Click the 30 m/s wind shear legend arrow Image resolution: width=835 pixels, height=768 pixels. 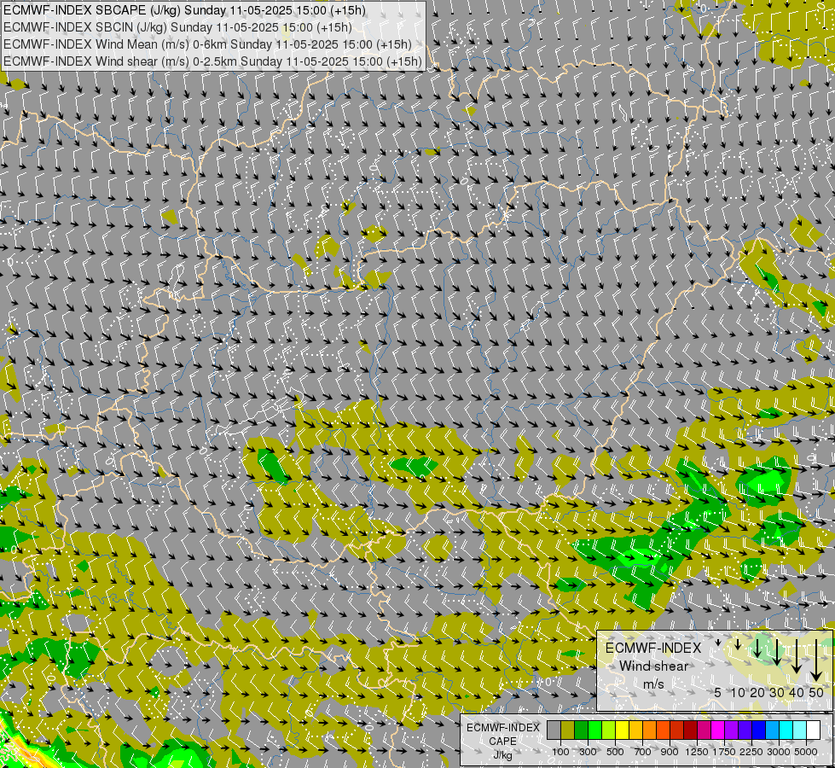point(777,652)
